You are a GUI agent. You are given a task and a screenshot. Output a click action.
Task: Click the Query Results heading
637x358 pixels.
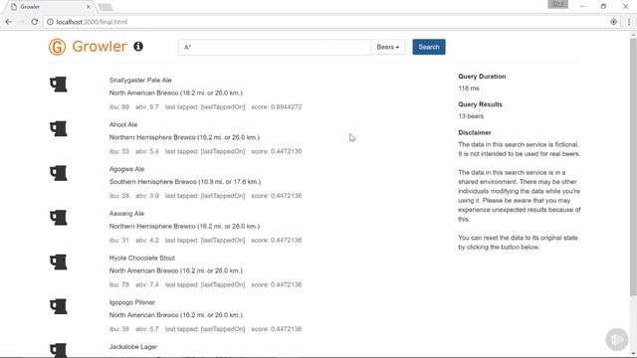click(x=480, y=104)
